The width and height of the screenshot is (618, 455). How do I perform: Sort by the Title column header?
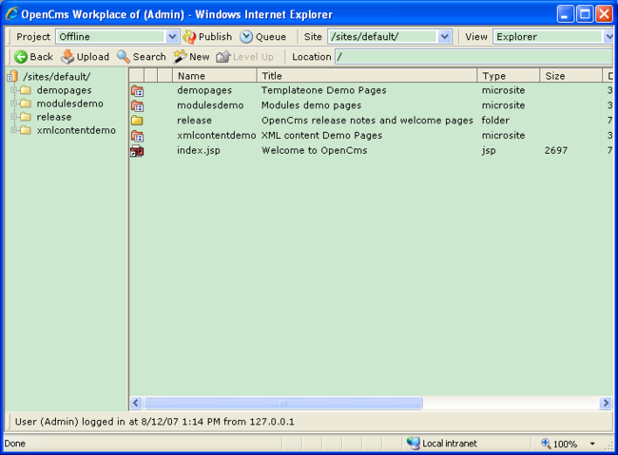pyautogui.click(x=367, y=76)
